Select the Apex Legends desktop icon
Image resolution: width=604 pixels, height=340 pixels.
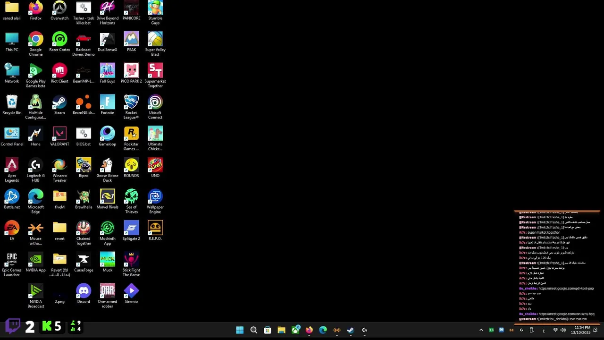click(x=12, y=170)
